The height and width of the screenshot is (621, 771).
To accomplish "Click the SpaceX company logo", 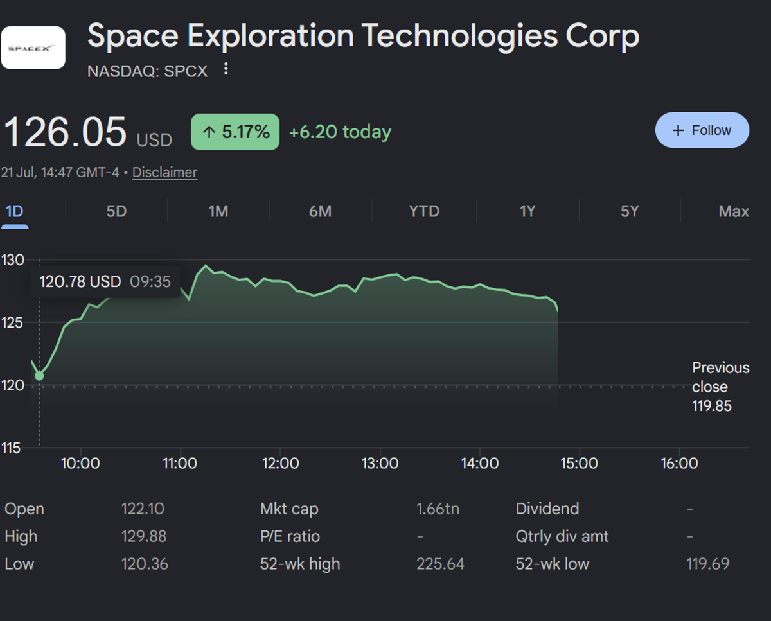I will click(33, 48).
